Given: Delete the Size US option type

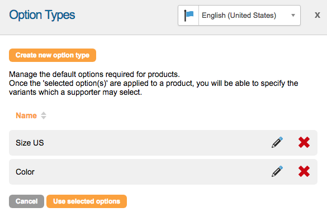Looking at the screenshot, I should 304,142.
